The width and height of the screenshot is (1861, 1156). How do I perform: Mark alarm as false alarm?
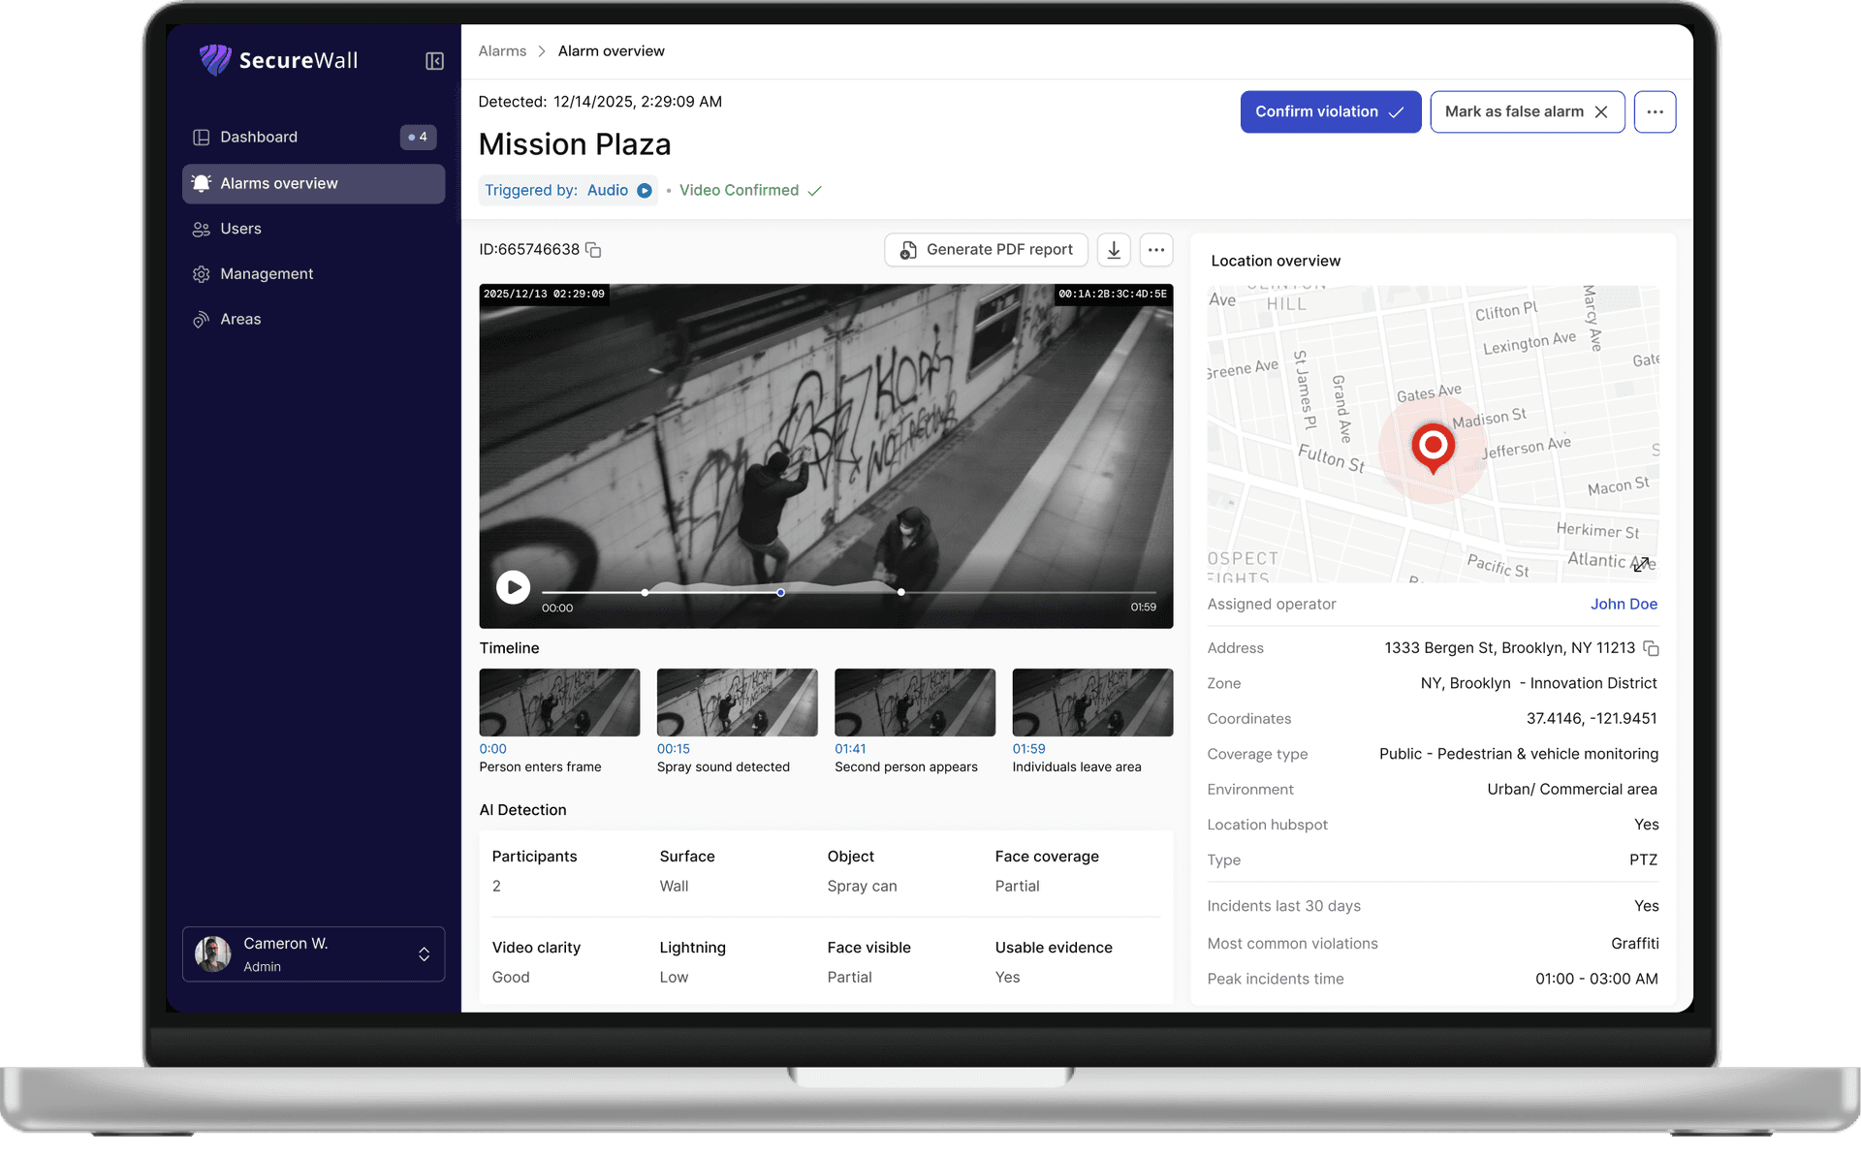[1527, 111]
